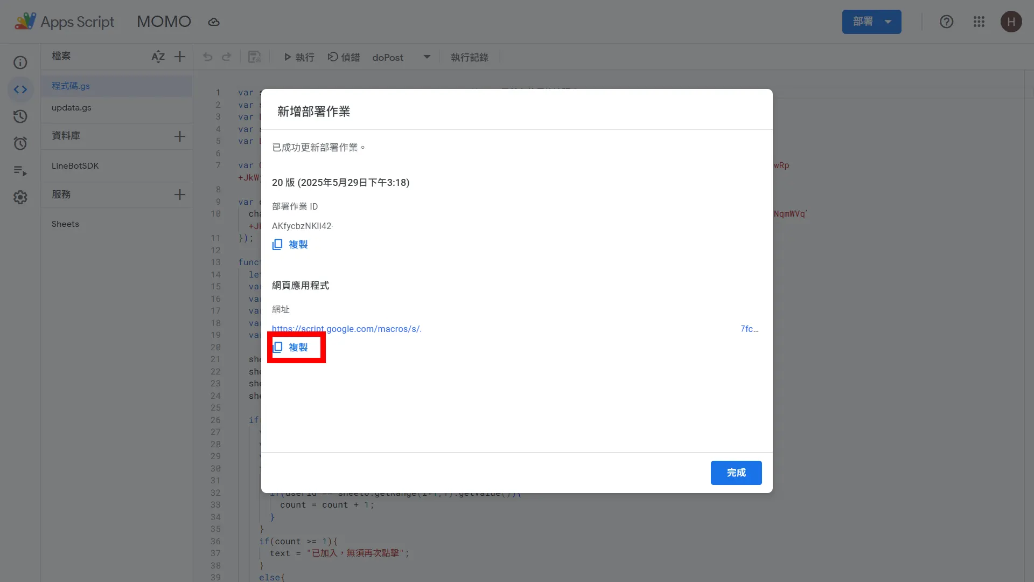Open the 執行記錄 execution log
1034x582 pixels.
click(469, 57)
